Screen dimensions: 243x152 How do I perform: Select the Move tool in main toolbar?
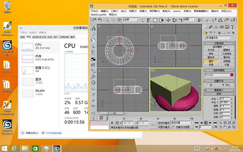click(x=168, y=20)
